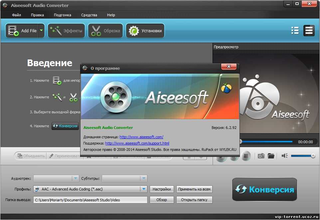Expand the Add File dropdown arrow

click(42, 31)
